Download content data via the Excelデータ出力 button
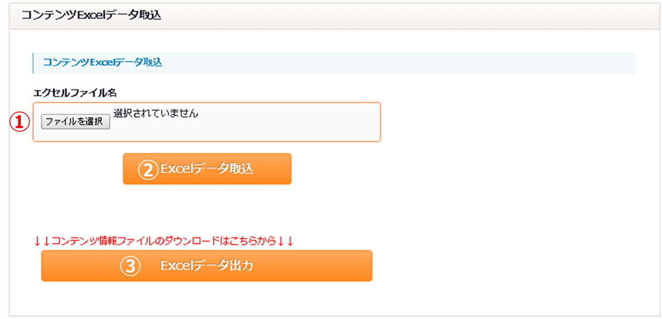The height and width of the screenshot is (319, 662). point(207,266)
